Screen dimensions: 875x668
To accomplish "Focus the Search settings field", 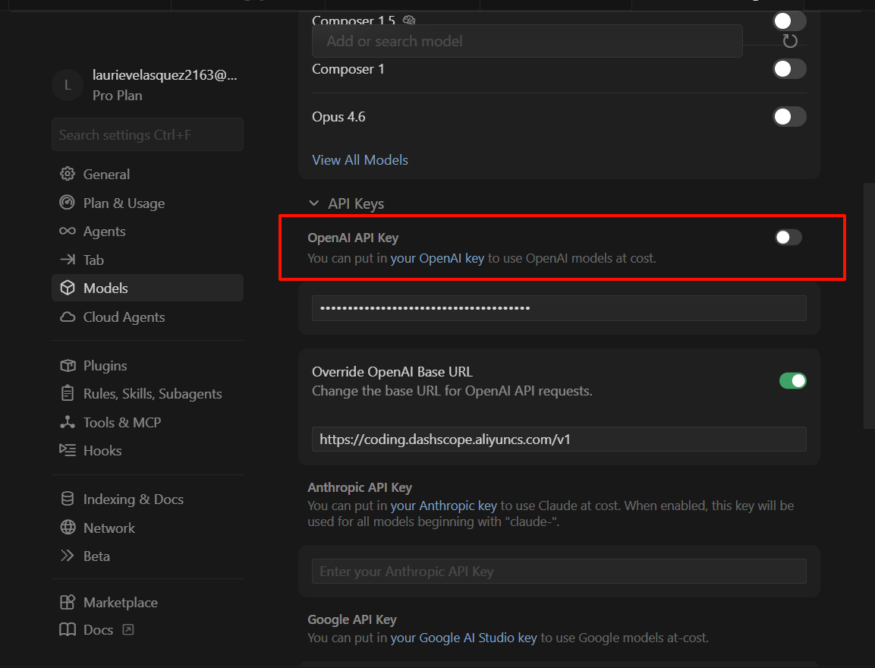I will pyautogui.click(x=147, y=134).
